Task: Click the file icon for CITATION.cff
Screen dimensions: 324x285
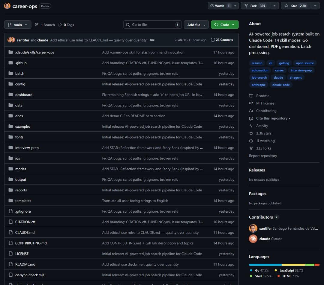Action: 10,222
